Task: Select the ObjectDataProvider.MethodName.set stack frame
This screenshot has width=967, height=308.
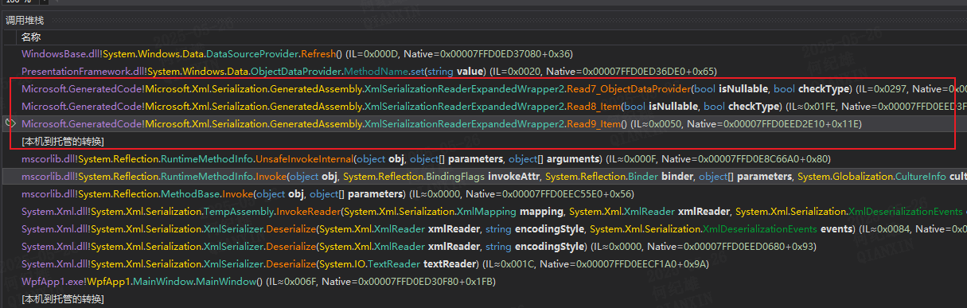Action: [x=368, y=71]
